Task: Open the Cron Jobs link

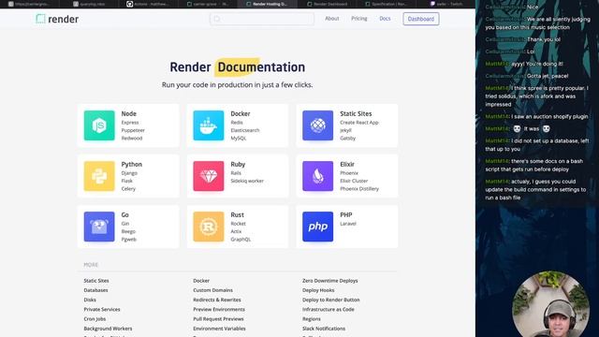Action: pyautogui.click(x=95, y=318)
